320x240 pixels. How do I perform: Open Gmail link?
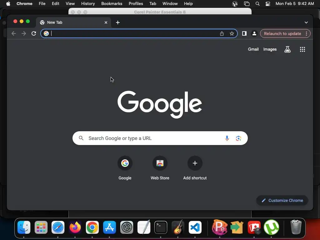point(253,49)
